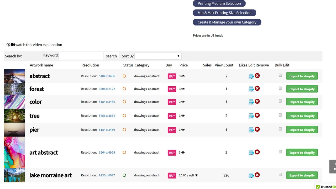
Task: Tick the bulk edit checkbox for tree
Action: click(x=280, y=115)
